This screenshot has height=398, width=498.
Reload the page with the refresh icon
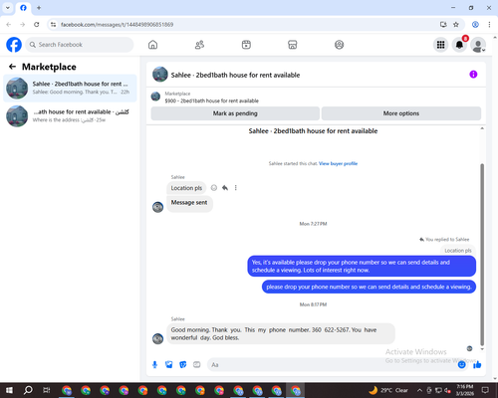click(x=37, y=25)
